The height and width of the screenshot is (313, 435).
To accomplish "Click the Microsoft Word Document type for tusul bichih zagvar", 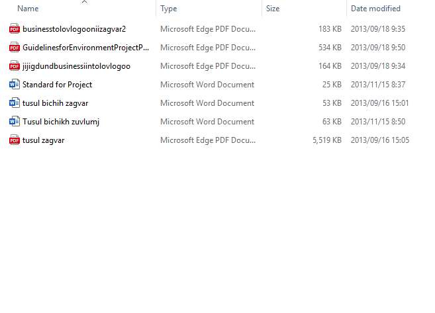I will [x=207, y=103].
